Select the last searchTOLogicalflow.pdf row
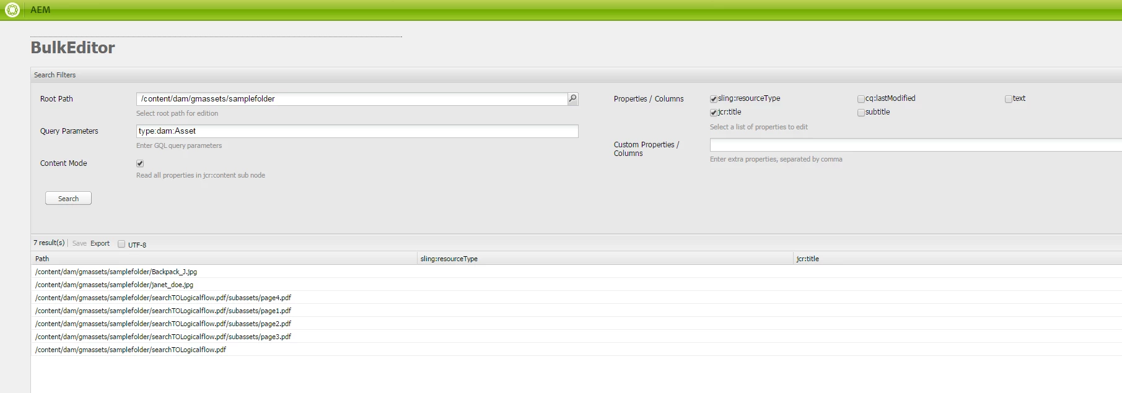Image resolution: width=1122 pixels, height=393 pixels. [576, 350]
